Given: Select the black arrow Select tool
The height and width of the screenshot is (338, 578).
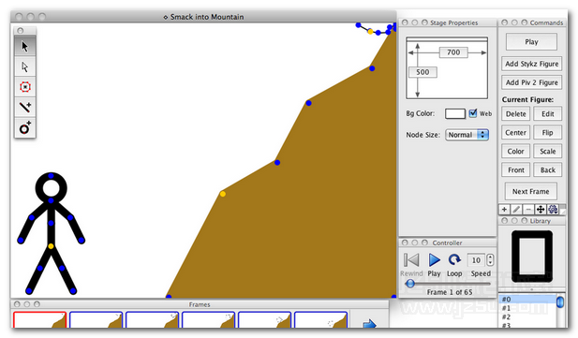Looking at the screenshot, I should coord(25,47).
